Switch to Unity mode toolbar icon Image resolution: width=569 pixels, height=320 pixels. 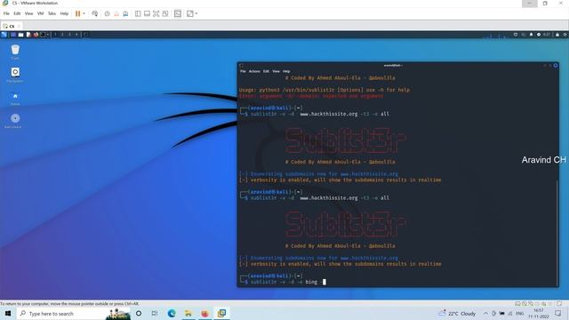pyautogui.click(x=165, y=14)
